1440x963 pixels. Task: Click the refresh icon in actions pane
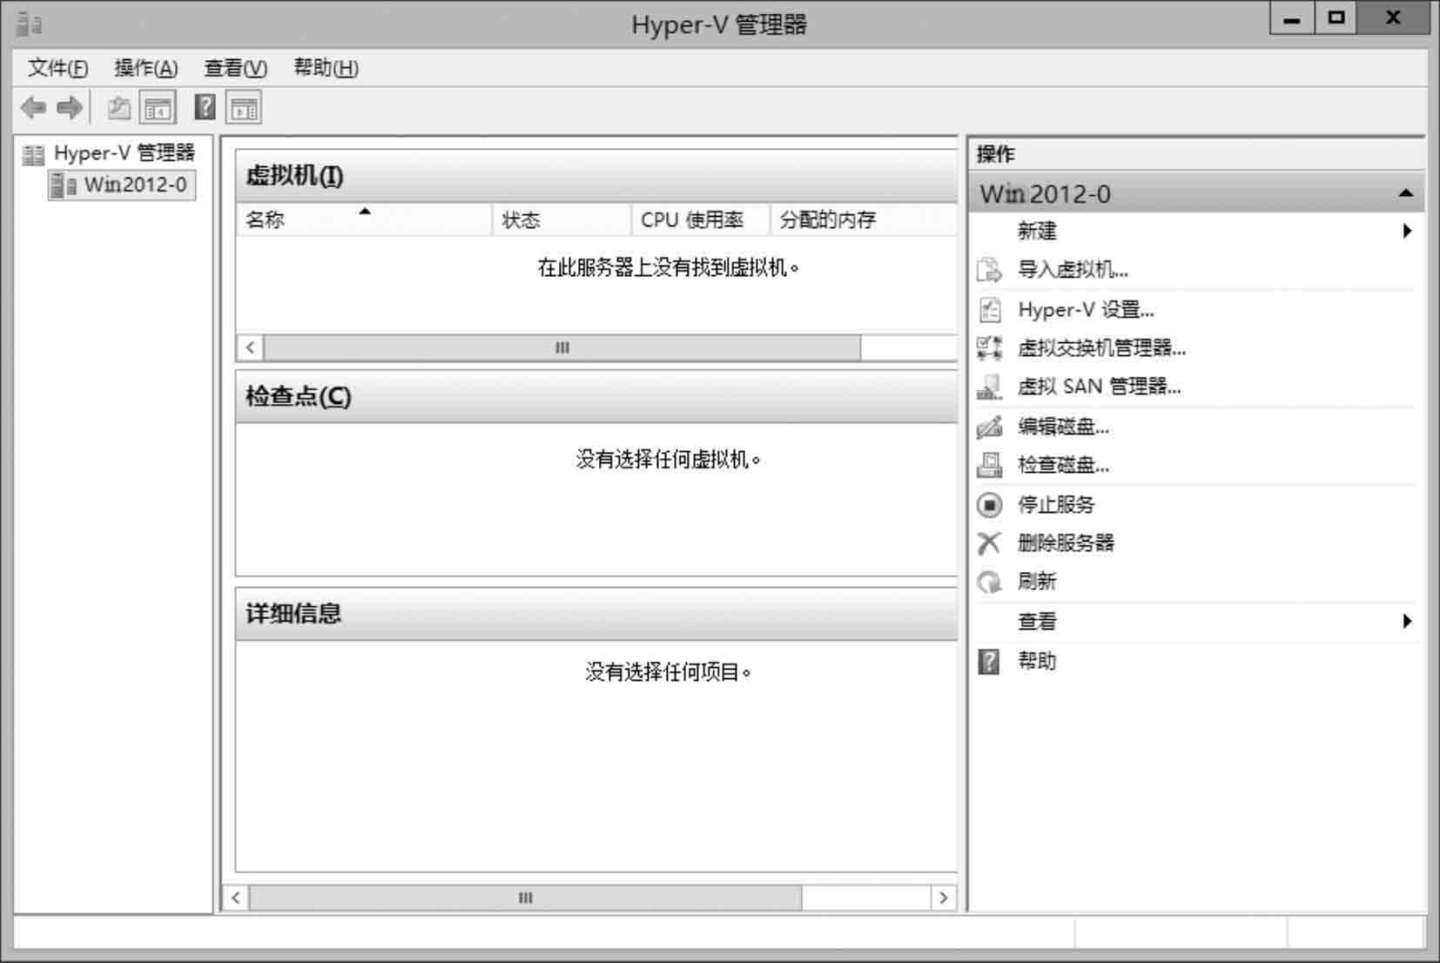[989, 581]
